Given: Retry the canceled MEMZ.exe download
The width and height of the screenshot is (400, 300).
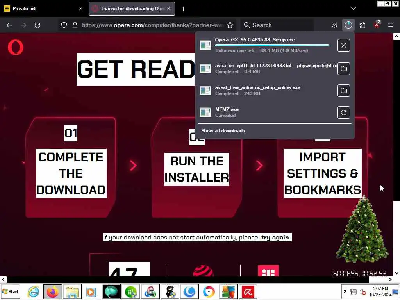Looking at the screenshot, I should [344, 112].
